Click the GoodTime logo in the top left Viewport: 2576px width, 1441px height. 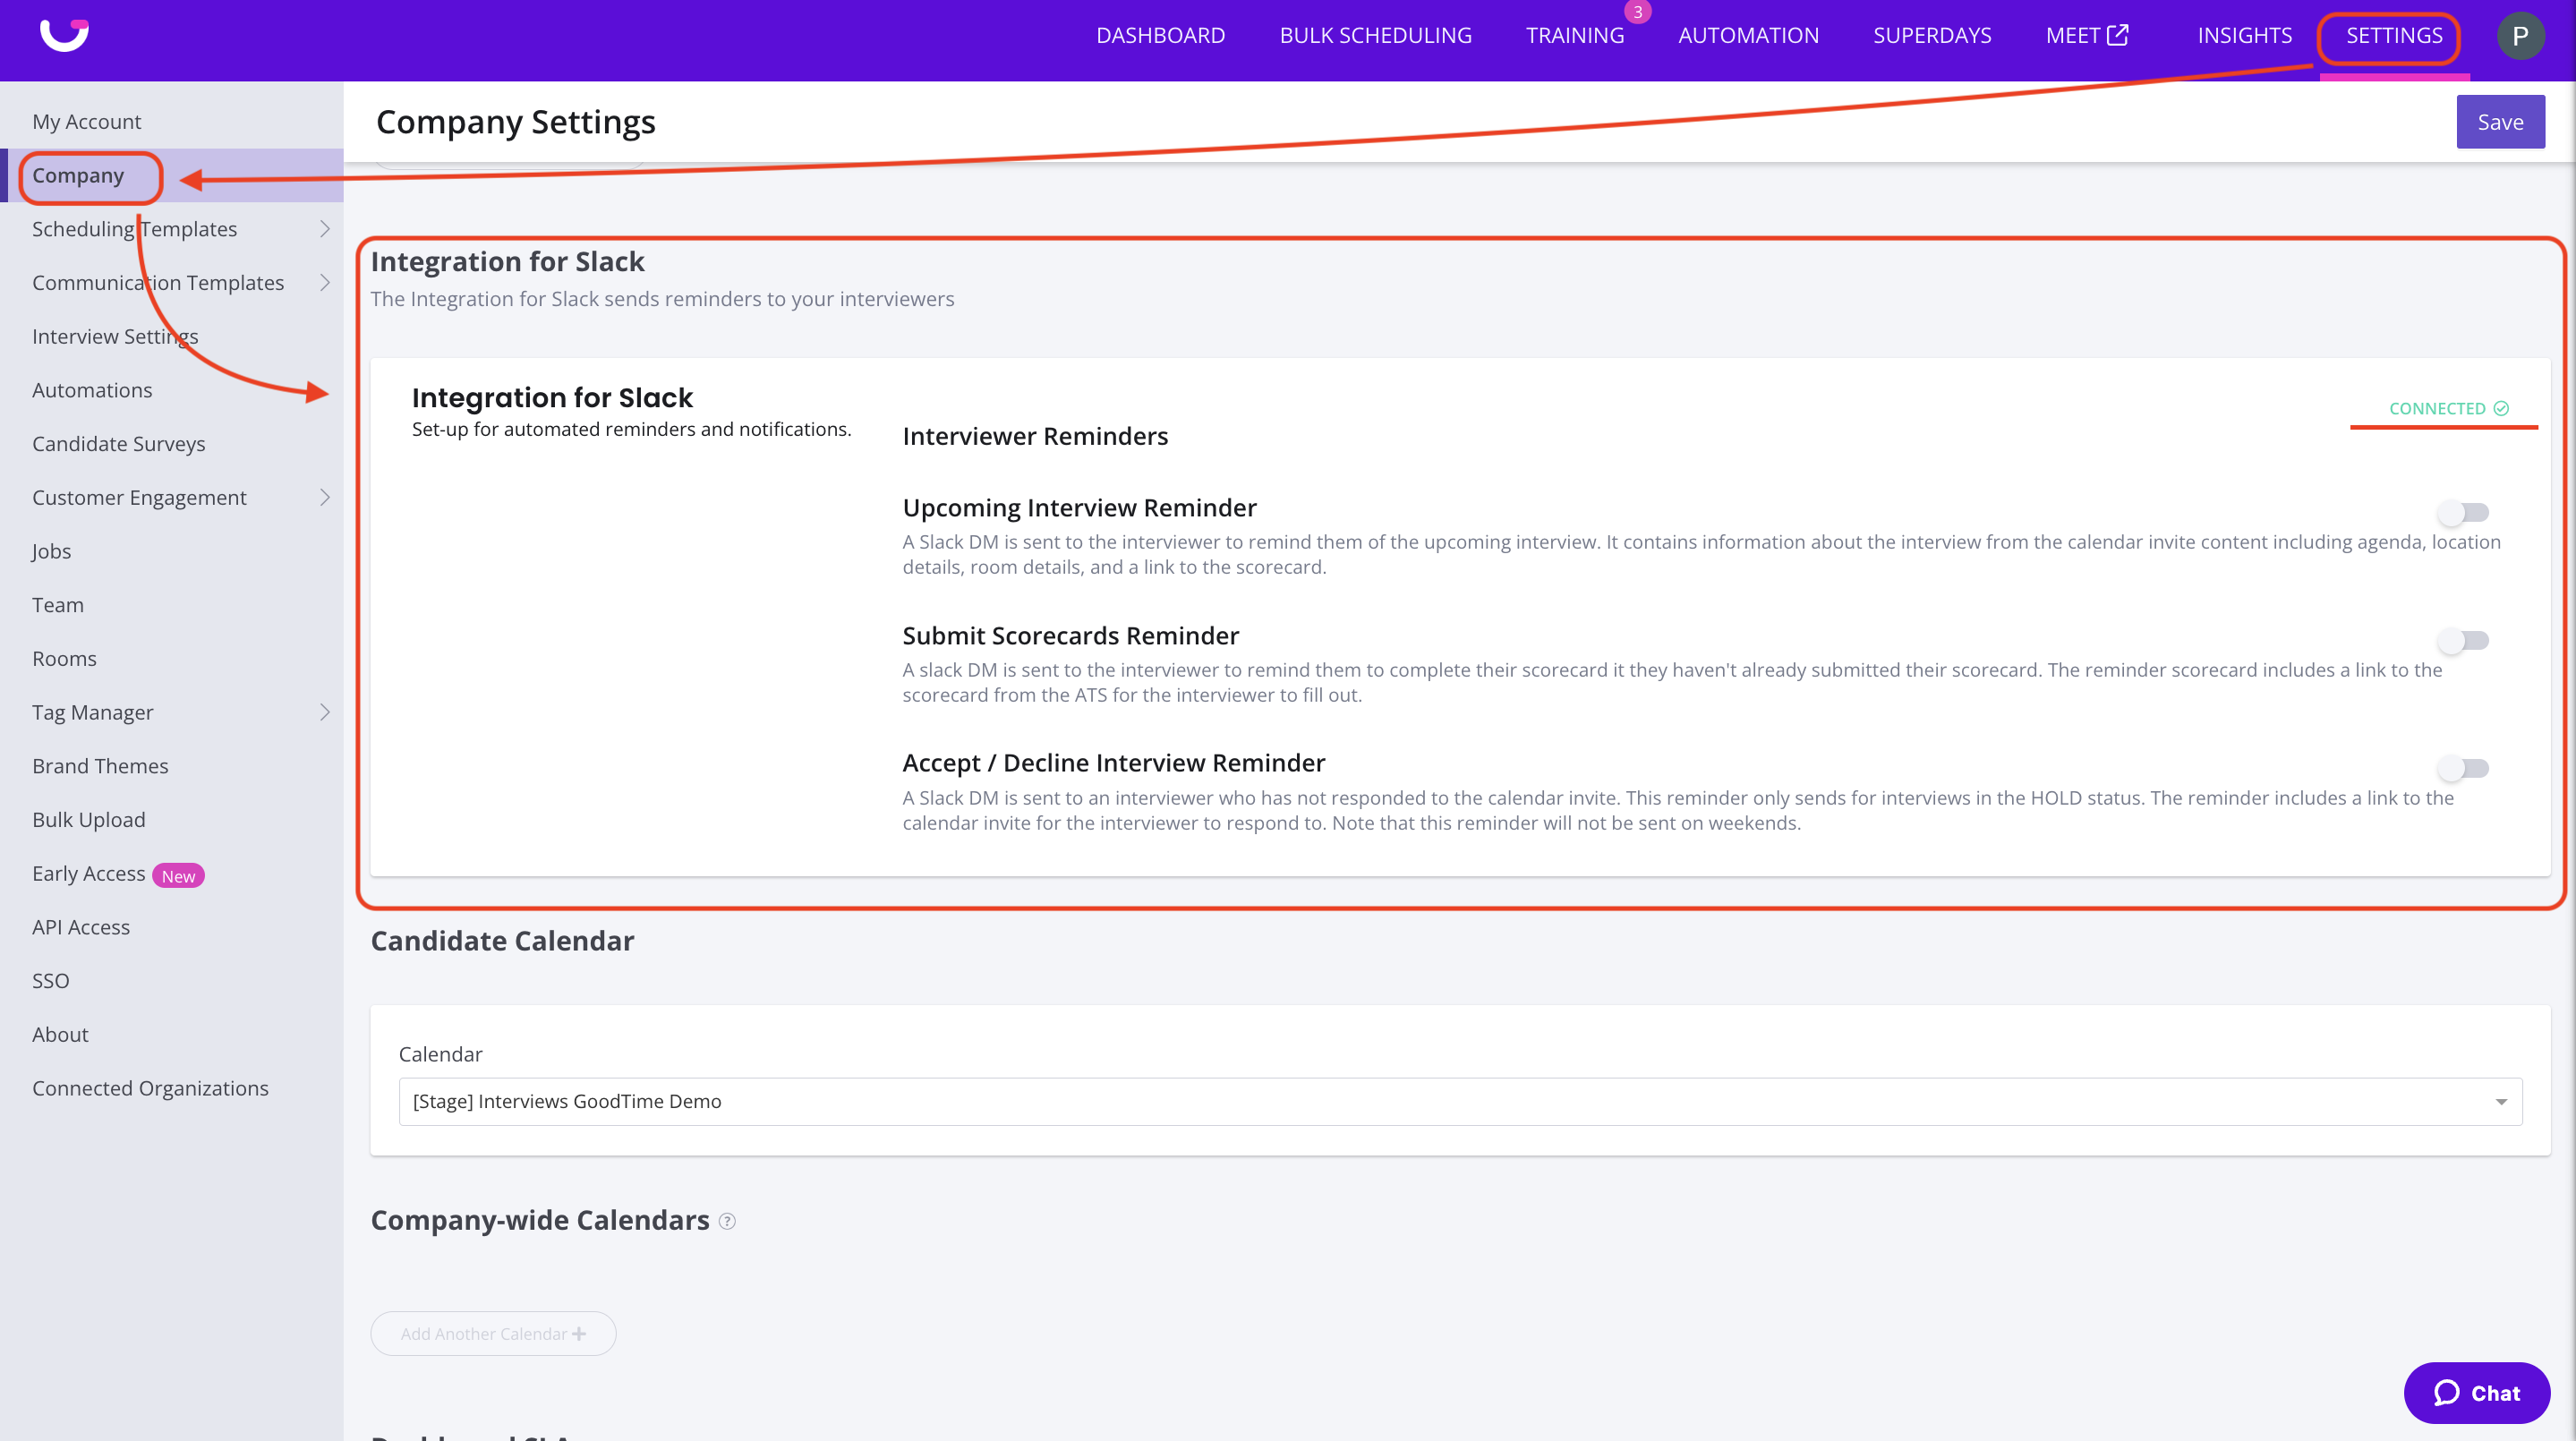point(64,34)
